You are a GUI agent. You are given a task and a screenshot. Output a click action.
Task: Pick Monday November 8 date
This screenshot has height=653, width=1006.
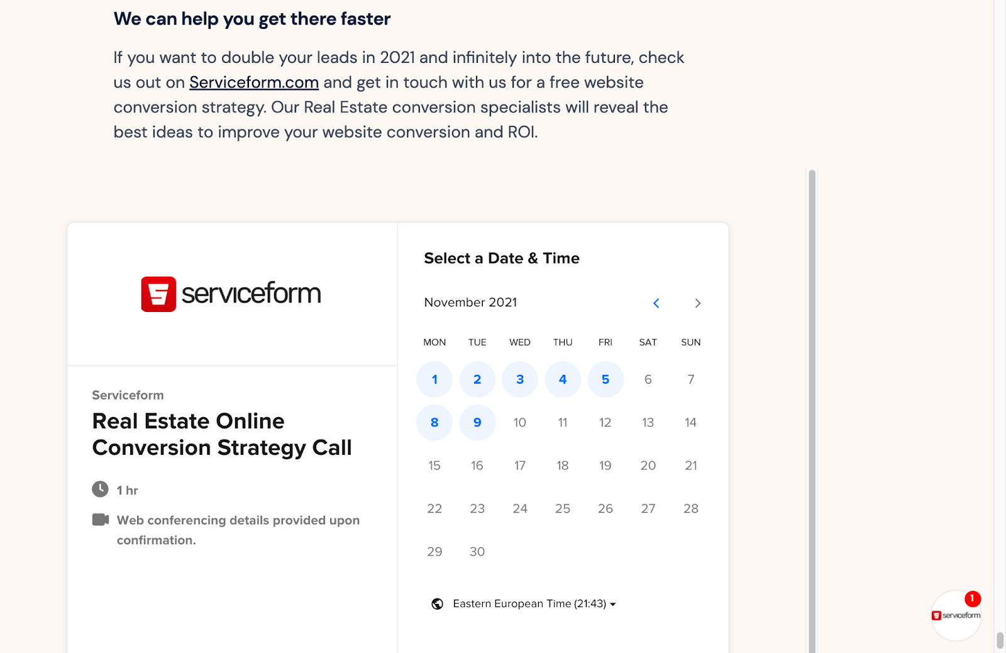click(x=434, y=423)
